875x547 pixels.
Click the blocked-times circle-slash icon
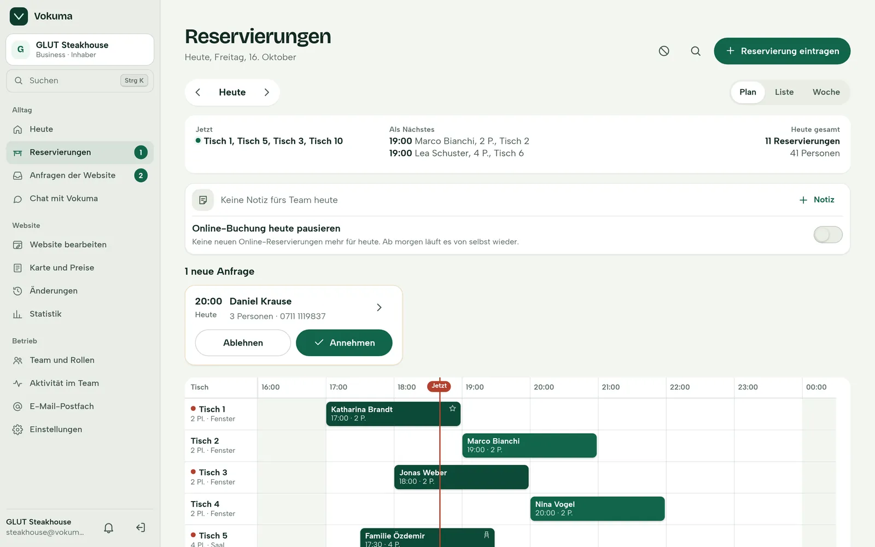(x=664, y=51)
